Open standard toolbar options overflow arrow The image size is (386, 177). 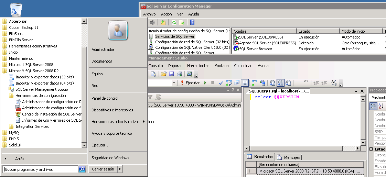[196, 75]
